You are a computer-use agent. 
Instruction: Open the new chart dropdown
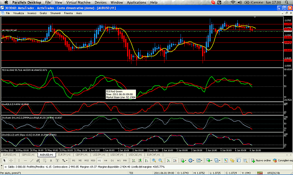(209, 161)
